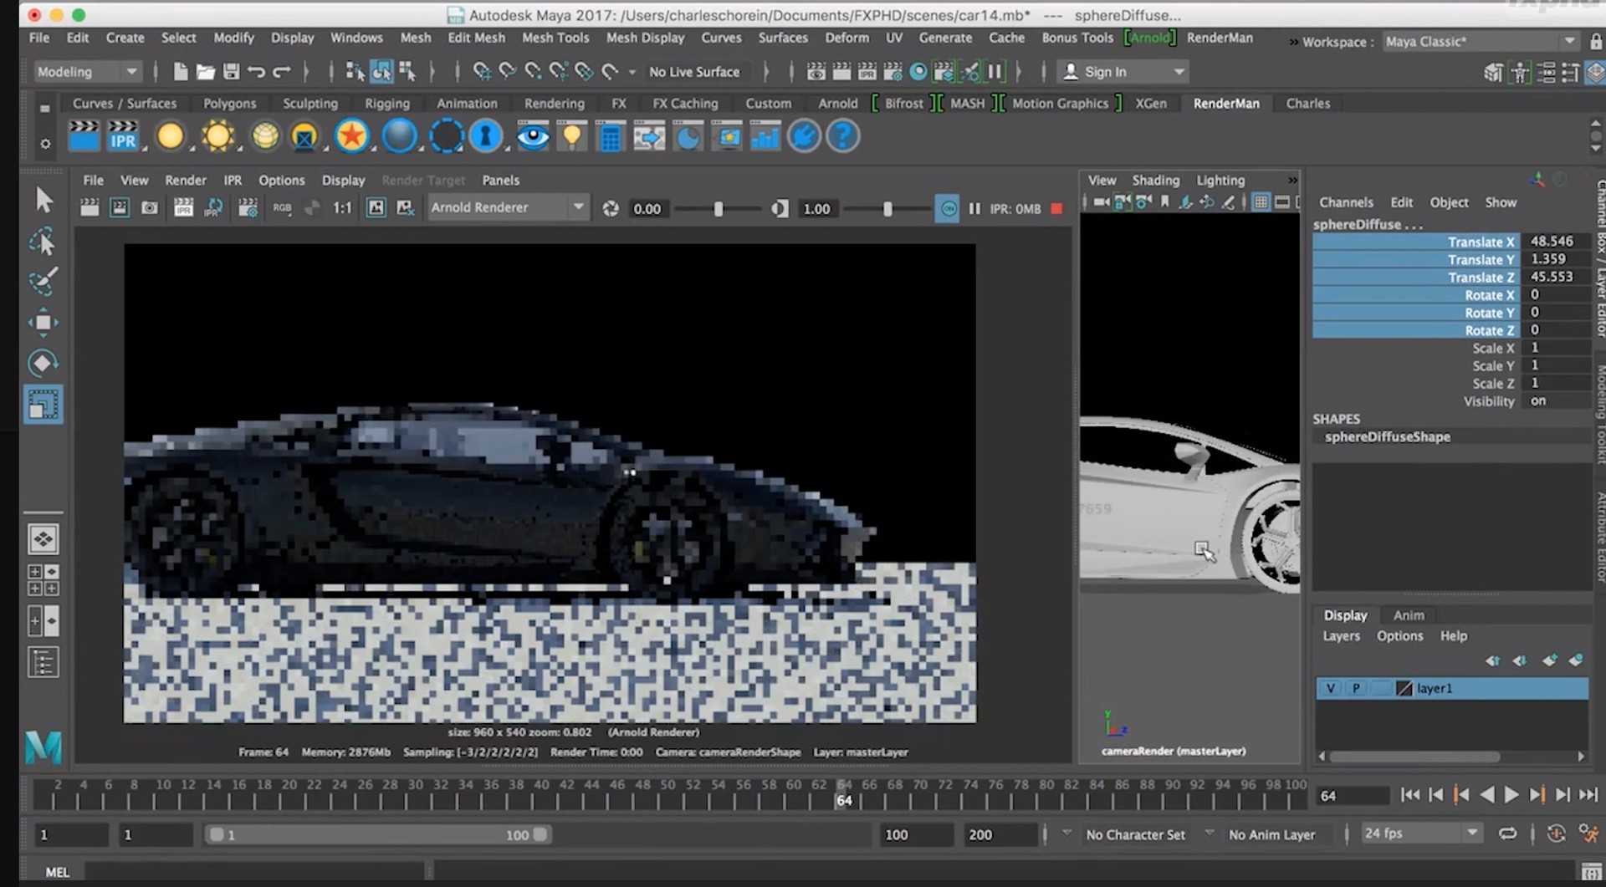Click the blue bar chart shelf icon
This screenshot has width=1606, height=887.
765,136
